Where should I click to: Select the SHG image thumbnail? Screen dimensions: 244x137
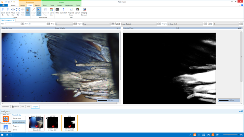[x=69, y=123]
